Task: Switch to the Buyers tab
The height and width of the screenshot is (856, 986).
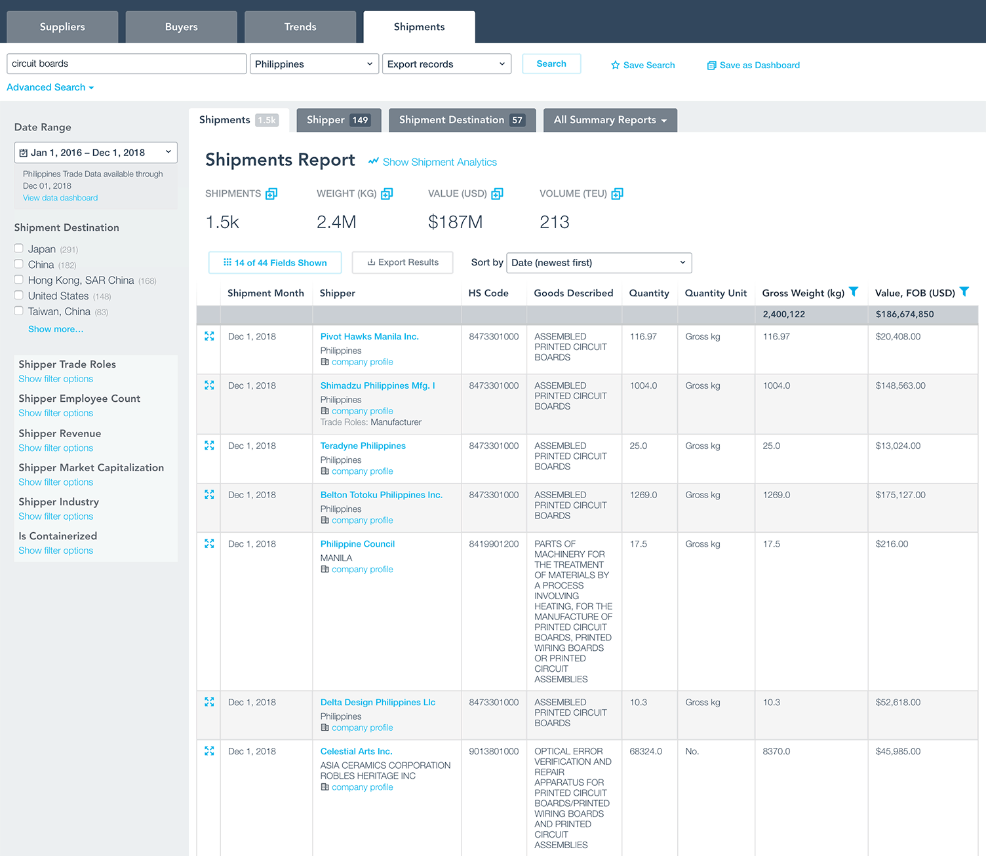Action: pos(182,27)
